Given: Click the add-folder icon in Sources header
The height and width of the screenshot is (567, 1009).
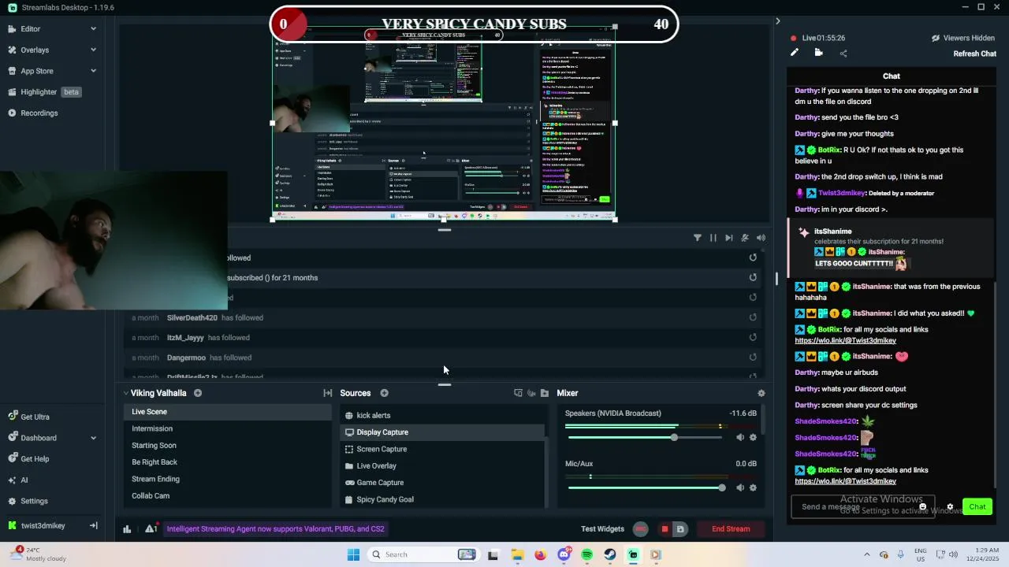Looking at the screenshot, I should tap(545, 393).
